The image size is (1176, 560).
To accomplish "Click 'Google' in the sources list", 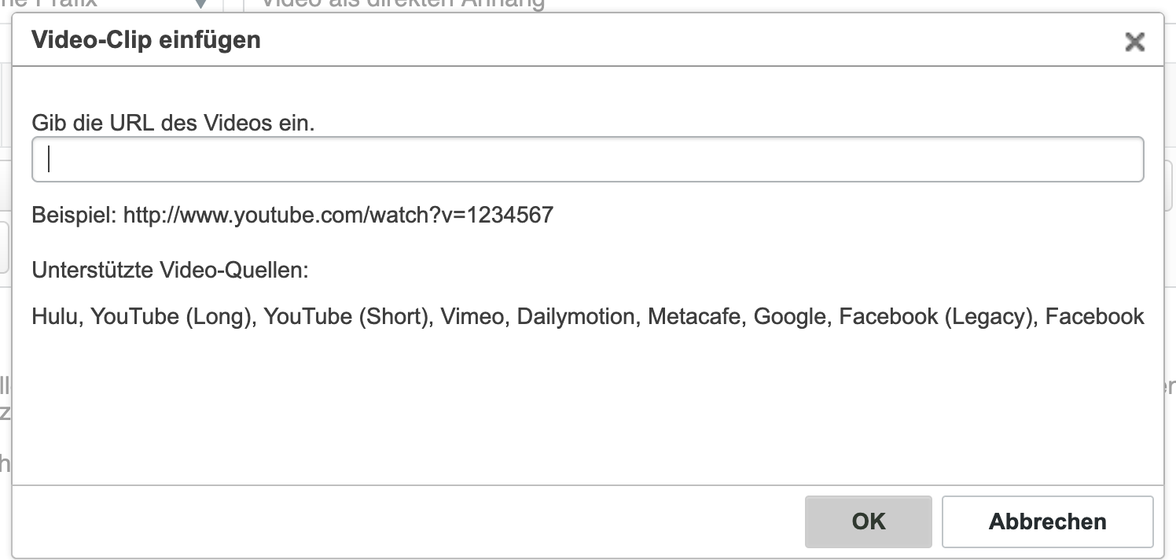I will [x=790, y=317].
